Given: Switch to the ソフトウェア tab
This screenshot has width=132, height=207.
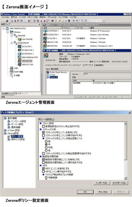Looking at the screenshot, I should click(76, 65).
